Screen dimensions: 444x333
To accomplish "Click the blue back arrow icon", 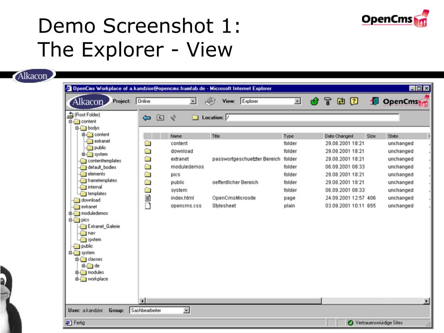I will point(147,118).
